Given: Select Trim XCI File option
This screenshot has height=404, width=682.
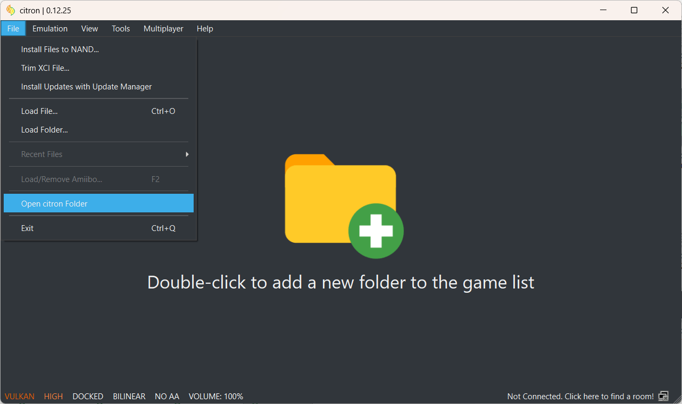Looking at the screenshot, I should pos(98,68).
